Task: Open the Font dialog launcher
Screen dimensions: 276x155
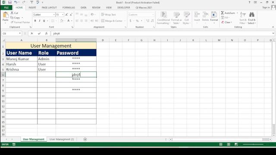Action: click(x=72, y=27)
